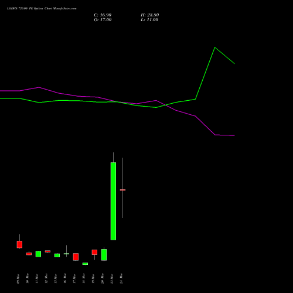Image resolution: width=293 pixels, height=293 pixels.
Task: Click the low value L: 11.00
Action: (x=149, y=20)
